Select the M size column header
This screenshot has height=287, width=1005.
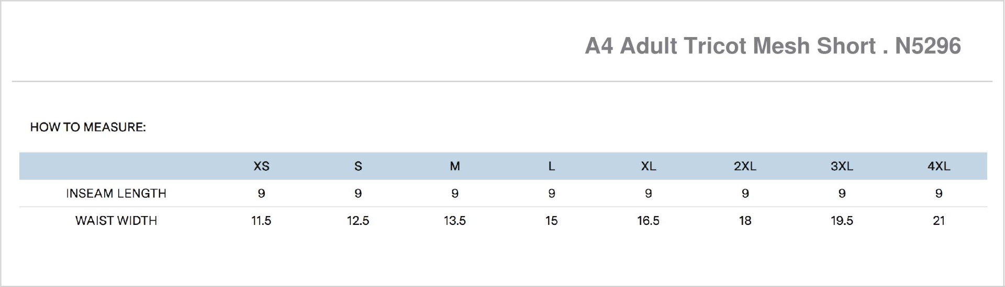[x=455, y=166]
